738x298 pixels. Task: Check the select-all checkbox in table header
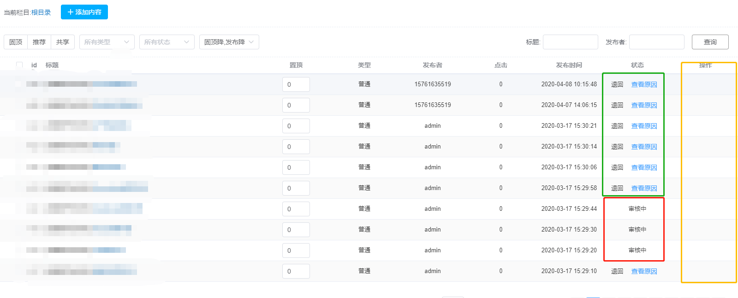coord(19,65)
